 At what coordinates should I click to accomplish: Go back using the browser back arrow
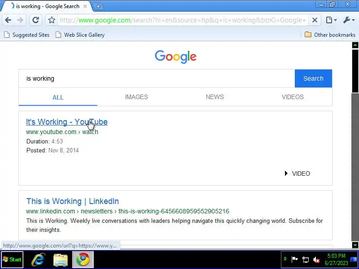[x=8, y=20]
